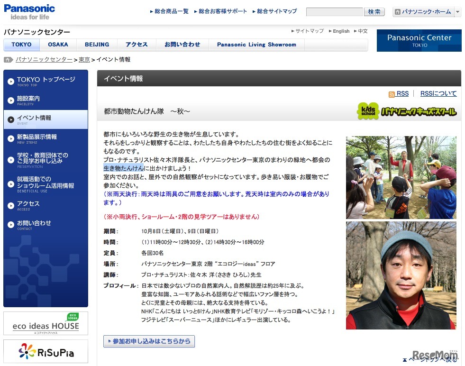Open the eco ideas HOUSE banner
Screen dimensions: 465x366
coord(46,323)
